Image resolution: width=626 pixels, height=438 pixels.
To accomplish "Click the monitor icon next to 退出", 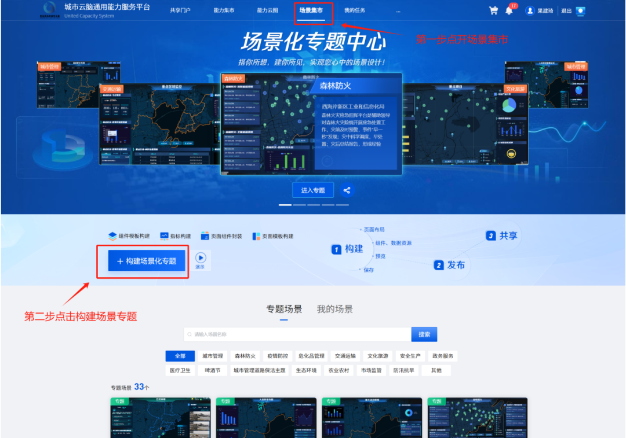I will [x=581, y=10].
